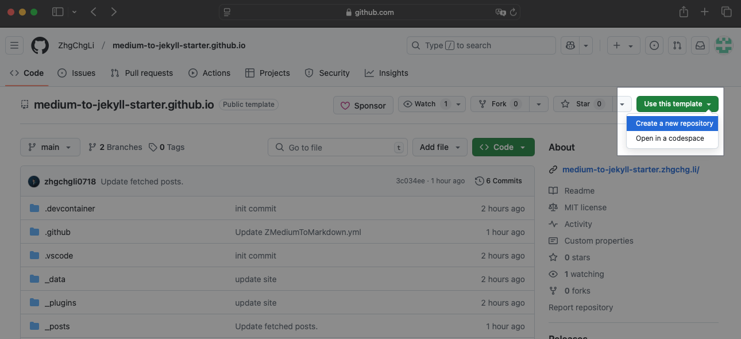Image resolution: width=741 pixels, height=339 pixels.
Task: Choose Open in a codespace
Action: pos(669,138)
